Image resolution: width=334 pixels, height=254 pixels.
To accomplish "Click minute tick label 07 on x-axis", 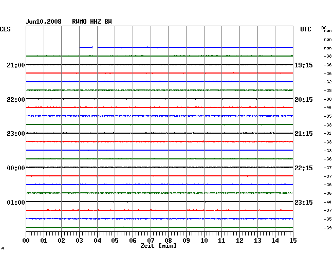I will 151,240.
